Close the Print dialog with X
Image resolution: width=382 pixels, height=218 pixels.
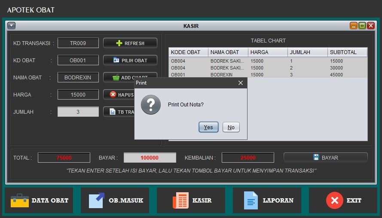point(241,83)
